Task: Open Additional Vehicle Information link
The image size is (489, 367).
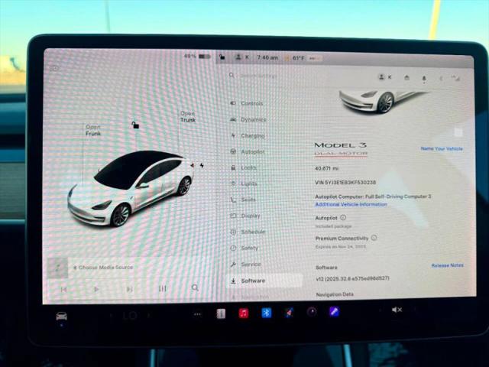Action: coord(351,204)
